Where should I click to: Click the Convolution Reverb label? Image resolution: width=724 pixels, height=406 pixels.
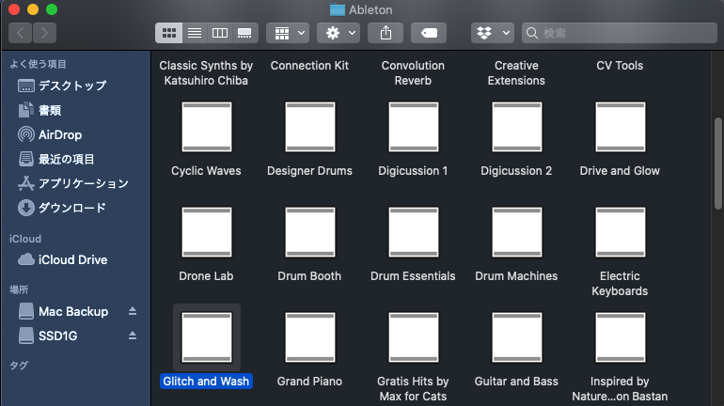(x=413, y=73)
